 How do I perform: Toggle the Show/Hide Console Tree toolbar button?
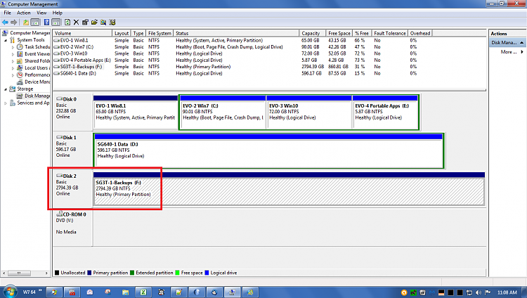coord(35,22)
